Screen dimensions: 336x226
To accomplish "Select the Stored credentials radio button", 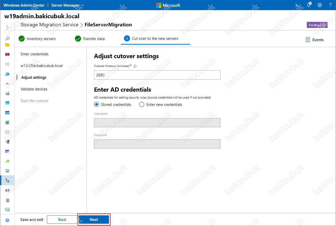I will (97, 104).
